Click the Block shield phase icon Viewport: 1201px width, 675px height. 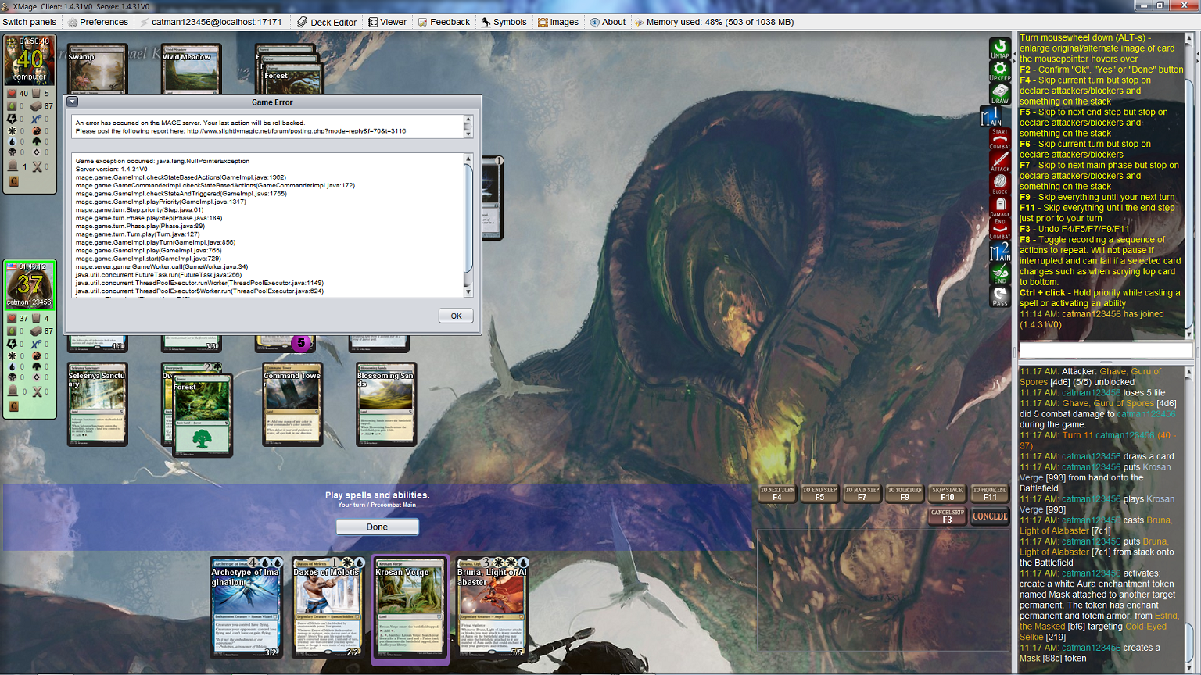999,184
